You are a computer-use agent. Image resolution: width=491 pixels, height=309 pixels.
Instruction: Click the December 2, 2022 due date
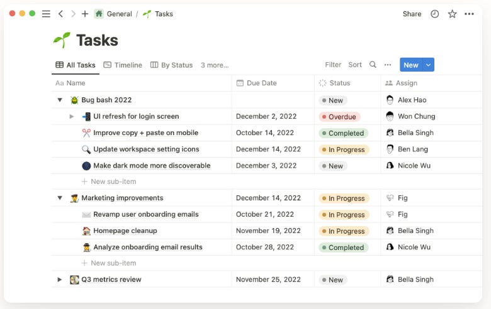(266, 116)
